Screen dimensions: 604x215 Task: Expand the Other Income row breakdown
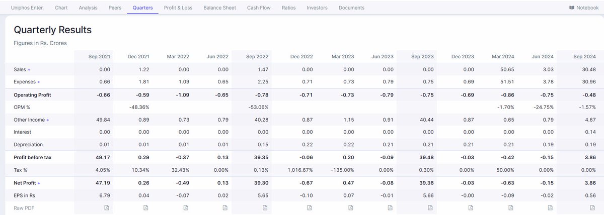48,120
